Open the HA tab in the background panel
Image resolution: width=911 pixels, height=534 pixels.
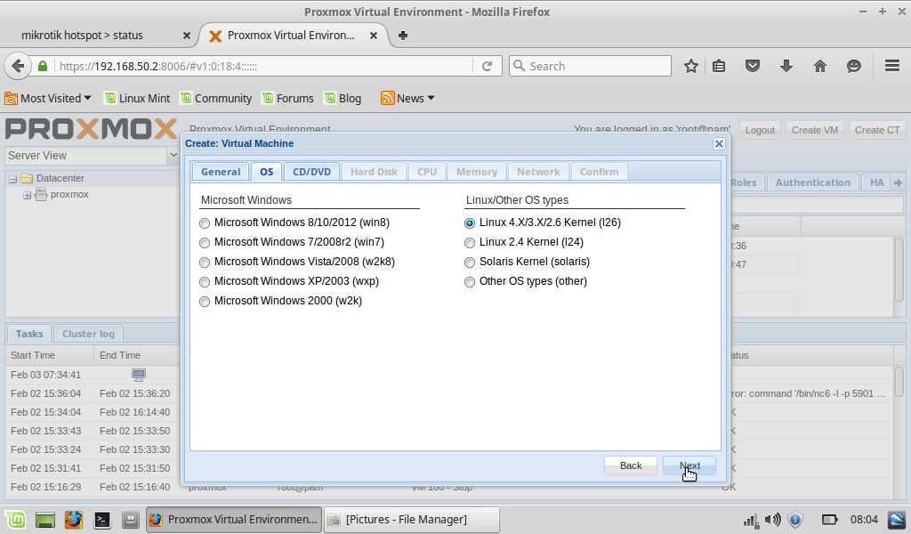[876, 182]
